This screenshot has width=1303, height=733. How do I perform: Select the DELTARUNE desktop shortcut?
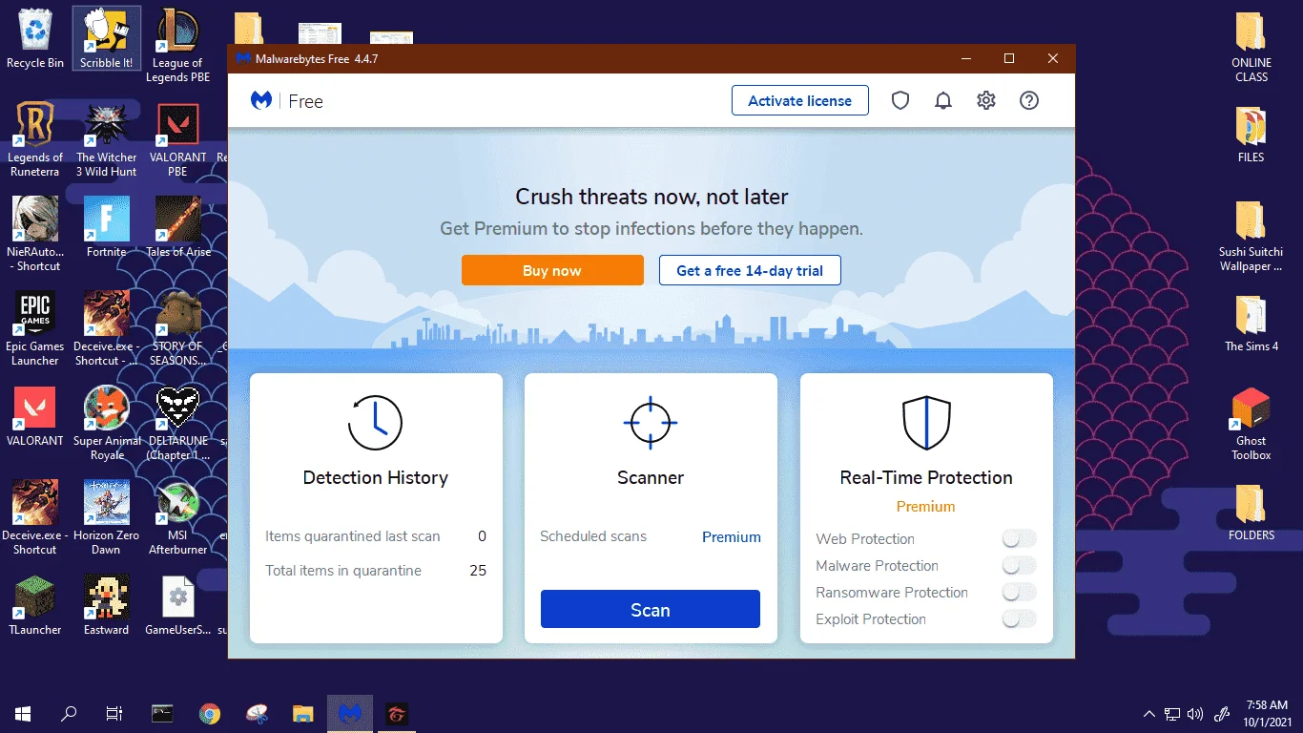click(178, 424)
